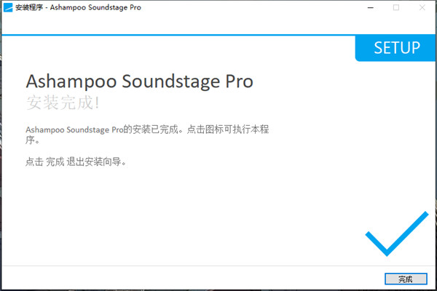Viewport: 437px width, 291px height.
Task: Click the gray footer strip left of 完成
Action: click(182, 278)
